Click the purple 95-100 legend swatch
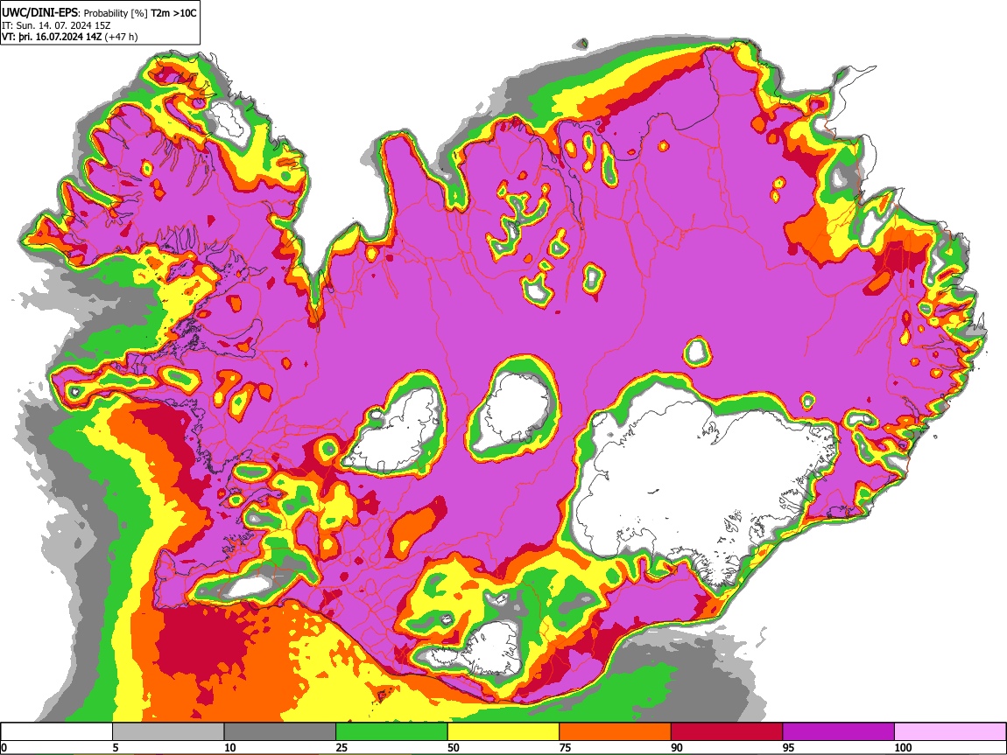Screen dimensions: 1007x755 839,731
